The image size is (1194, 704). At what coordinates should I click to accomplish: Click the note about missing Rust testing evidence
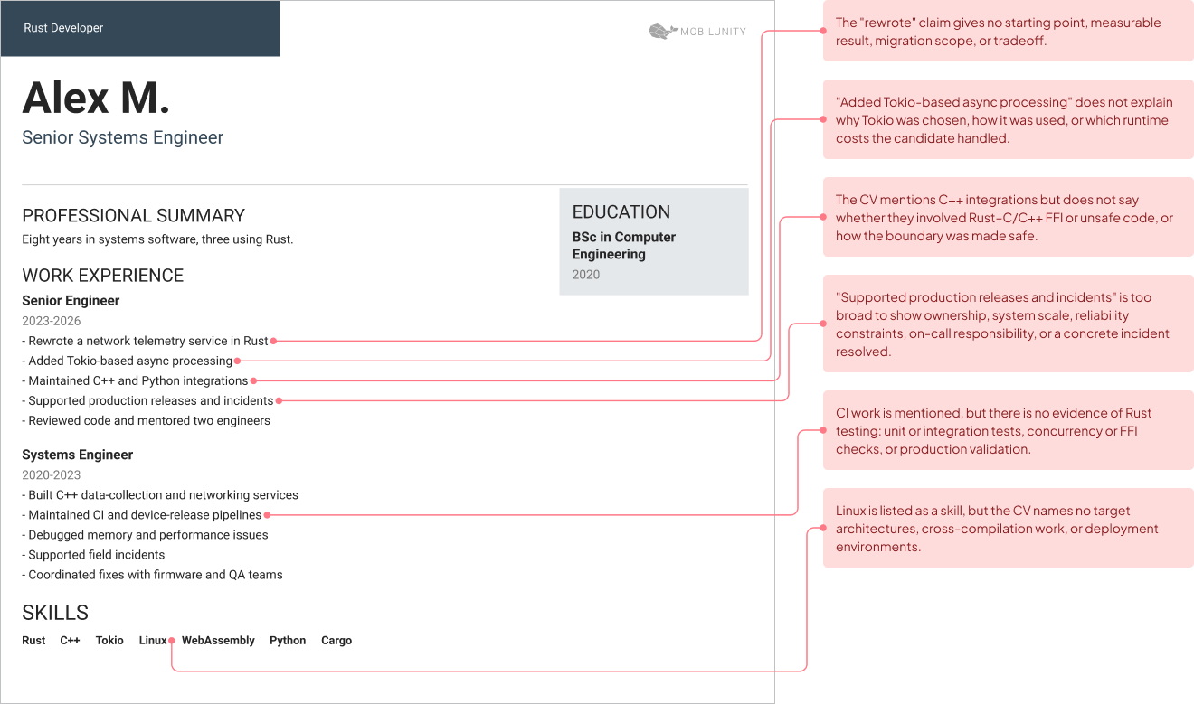tap(1009, 431)
